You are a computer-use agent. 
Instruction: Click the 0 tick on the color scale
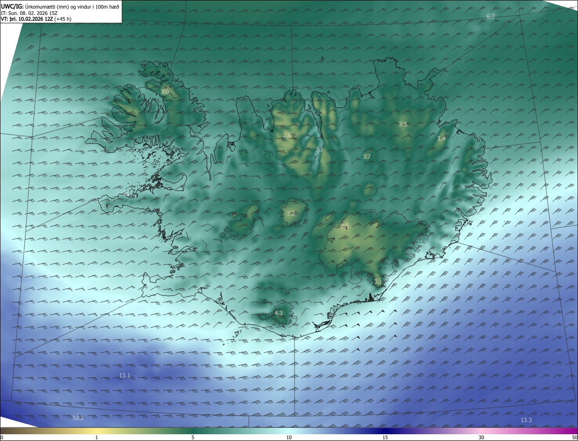1,437
